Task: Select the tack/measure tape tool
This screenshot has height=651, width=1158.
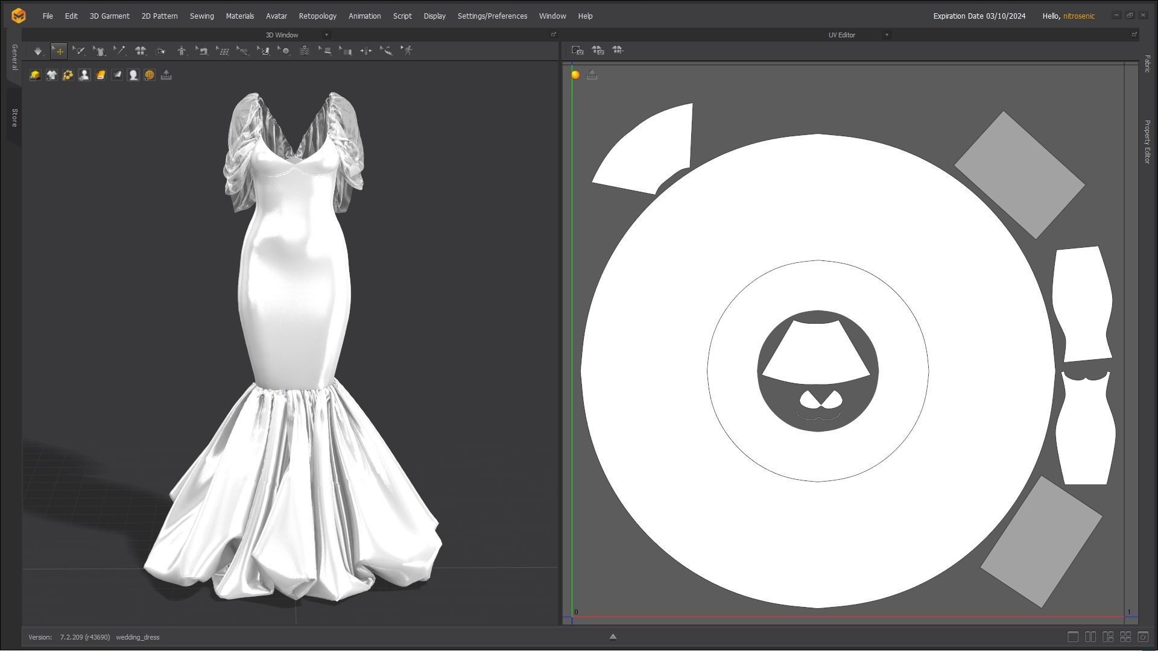Action: point(242,51)
